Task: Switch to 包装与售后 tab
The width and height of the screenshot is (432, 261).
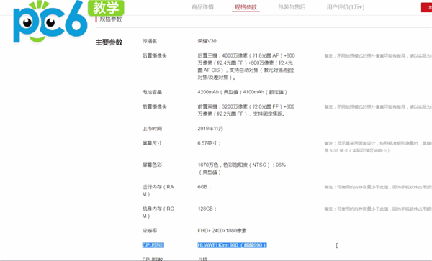Action: pos(292,7)
